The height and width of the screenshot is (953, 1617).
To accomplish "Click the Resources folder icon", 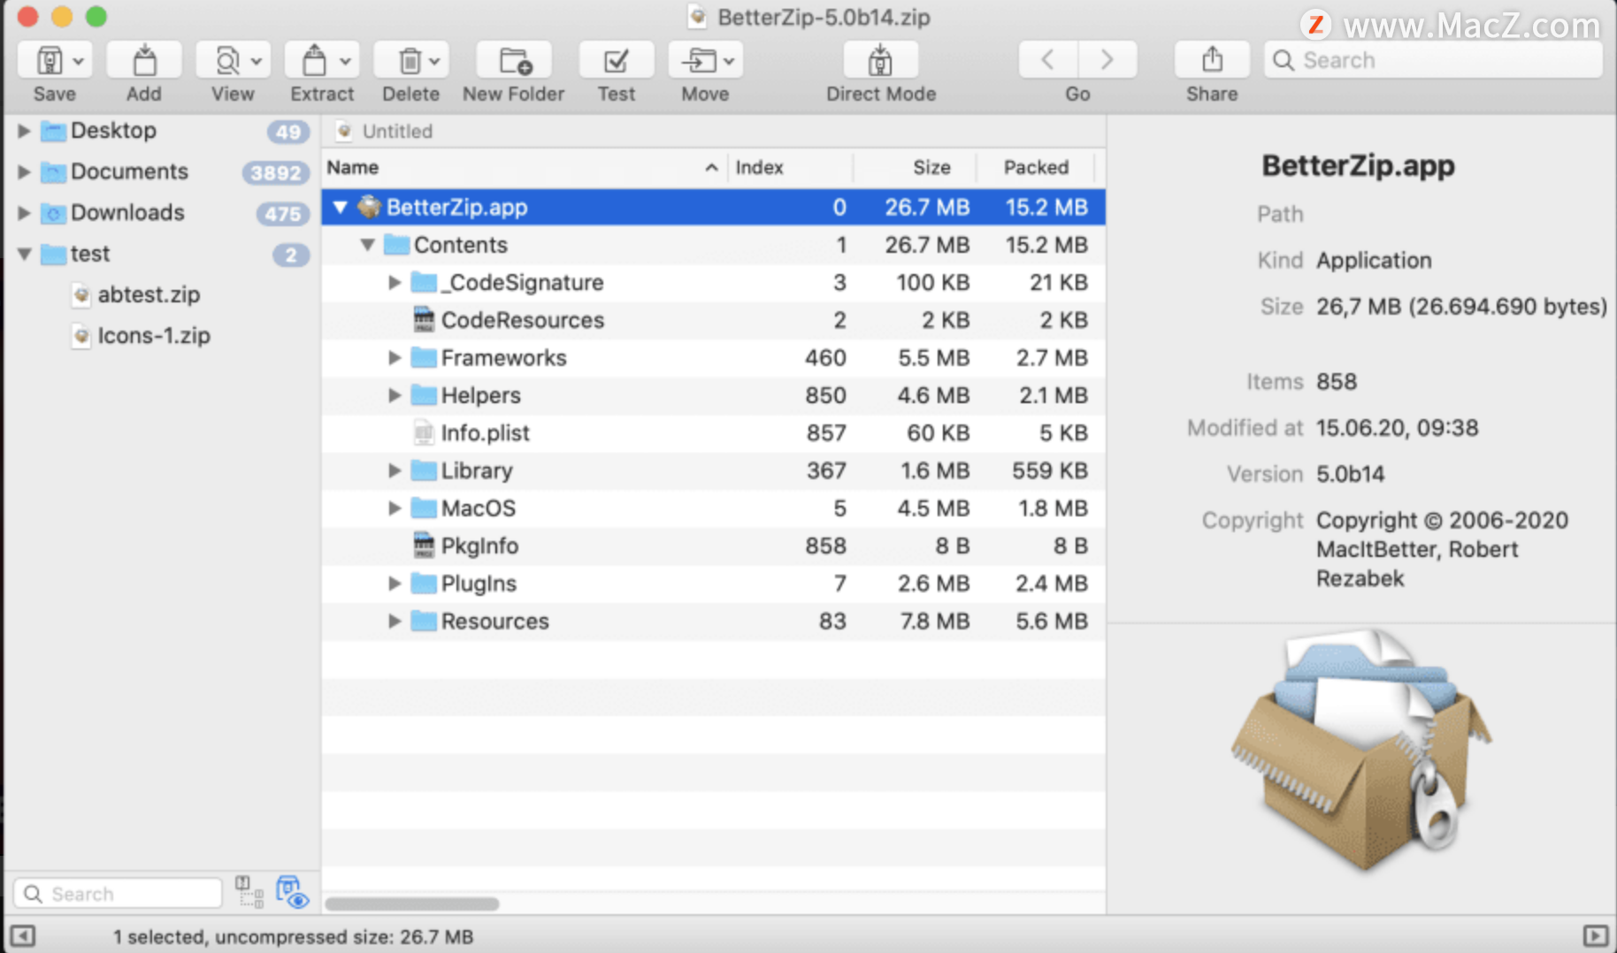I will click(x=425, y=621).
